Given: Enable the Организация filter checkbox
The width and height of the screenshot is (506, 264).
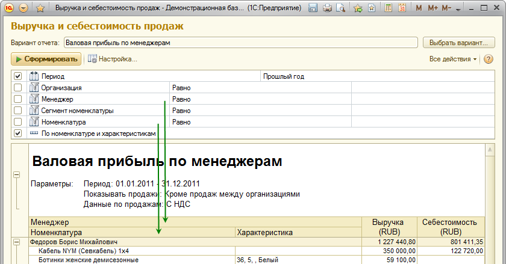Looking at the screenshot, I should (17, 88).
